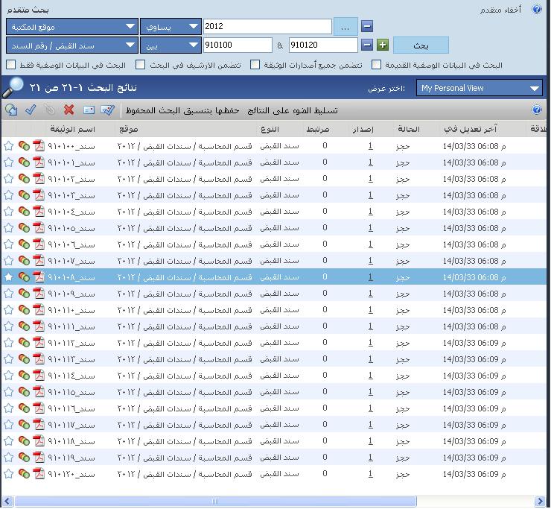Open the My Personal View dropdown
The height and width of the screenshot is (509, 551).
[479, 88]
